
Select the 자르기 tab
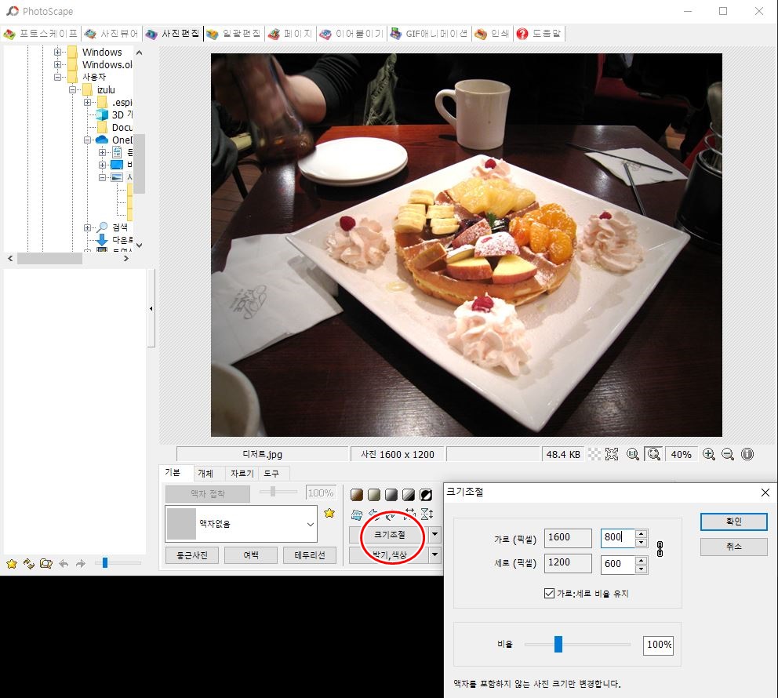coord(242,473)
